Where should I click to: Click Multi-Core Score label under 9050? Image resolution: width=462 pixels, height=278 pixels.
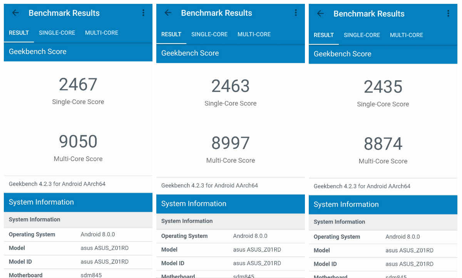(x=78, y=159)
